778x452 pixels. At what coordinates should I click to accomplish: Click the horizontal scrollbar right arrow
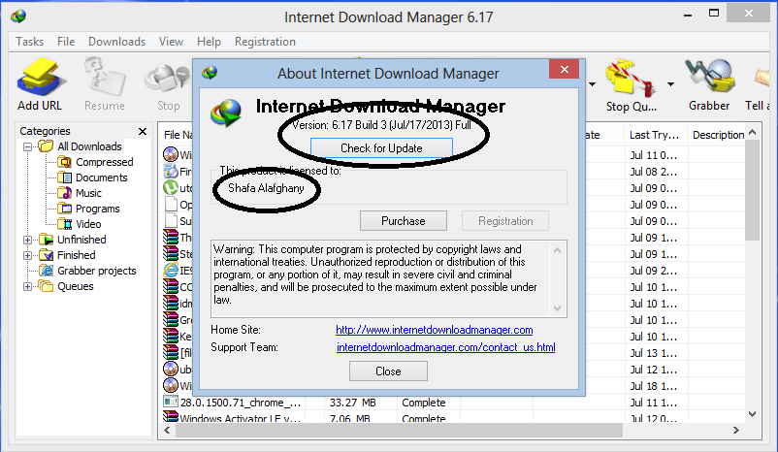pyautogui.click(x=736, y=430)
